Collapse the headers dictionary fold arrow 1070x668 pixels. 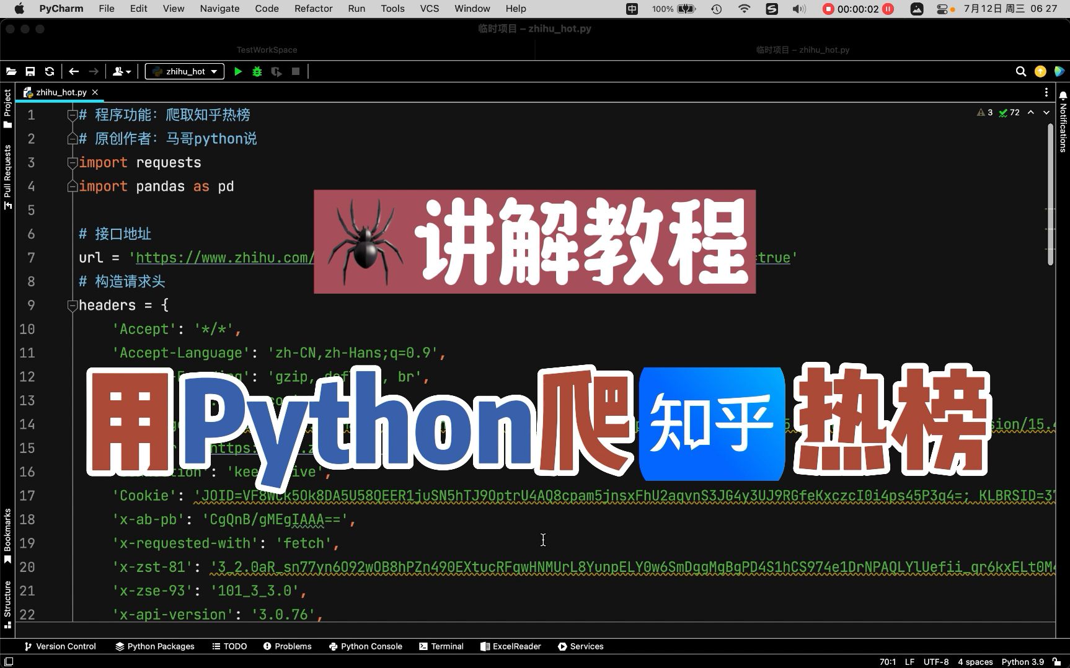coord(73,305)
